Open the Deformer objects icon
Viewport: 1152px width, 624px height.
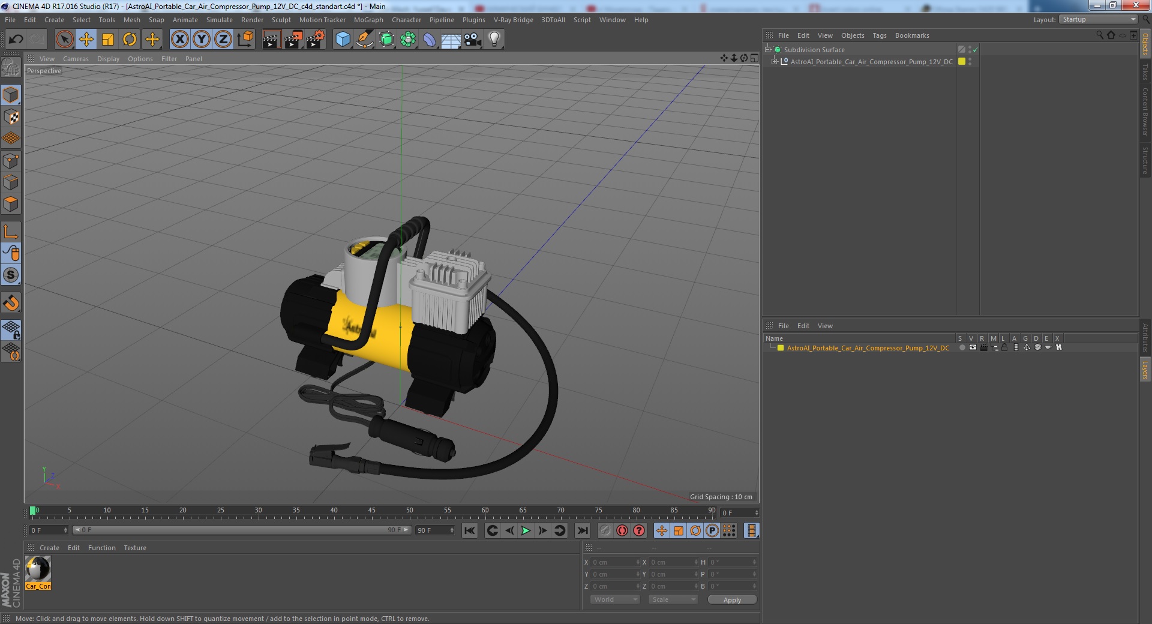(x=430, y=40)
